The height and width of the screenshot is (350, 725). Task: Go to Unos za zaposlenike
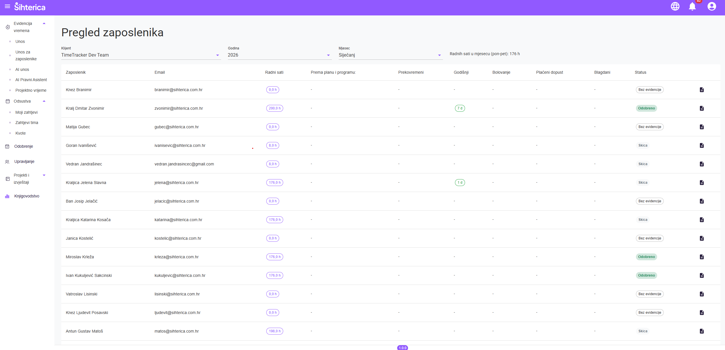click(26, 55)
